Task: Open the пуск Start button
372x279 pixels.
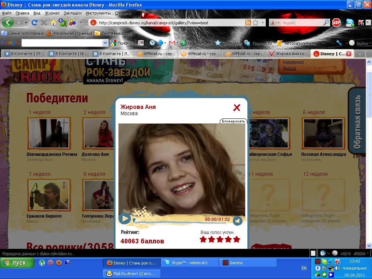Action: pos(17,263)
